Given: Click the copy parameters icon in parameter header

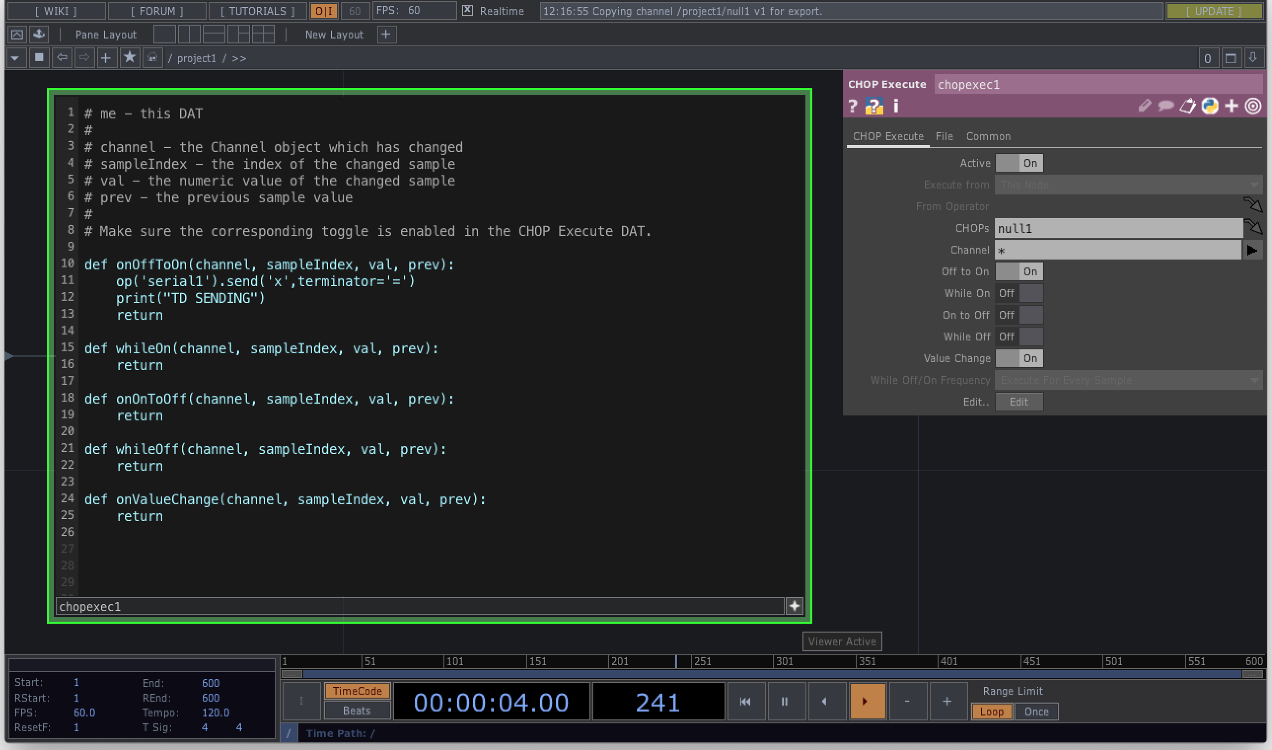Looking at the screenshot, I should [1188, 106].
